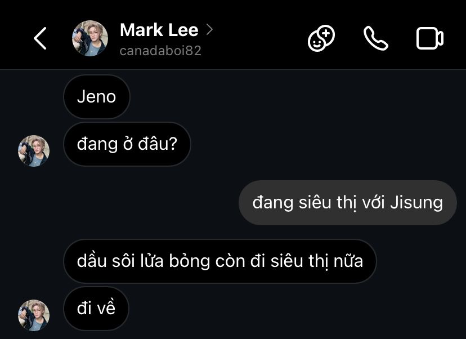Viewport: 466px width, 339px height.
Task: Tap sender avatar beside "đi về"
Action: coord(34,315)
